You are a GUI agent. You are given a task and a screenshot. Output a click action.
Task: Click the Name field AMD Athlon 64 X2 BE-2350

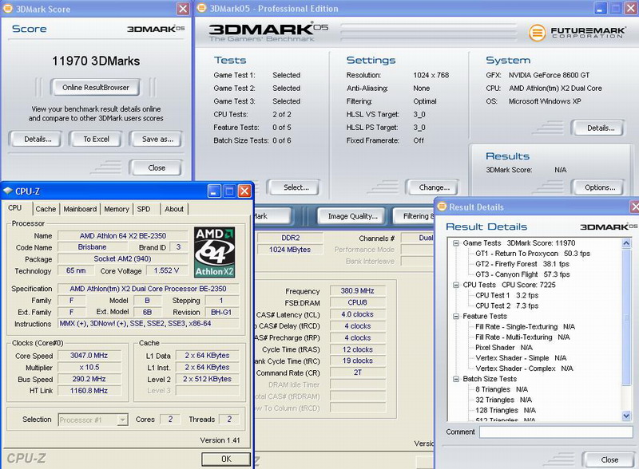coord(123,236)
